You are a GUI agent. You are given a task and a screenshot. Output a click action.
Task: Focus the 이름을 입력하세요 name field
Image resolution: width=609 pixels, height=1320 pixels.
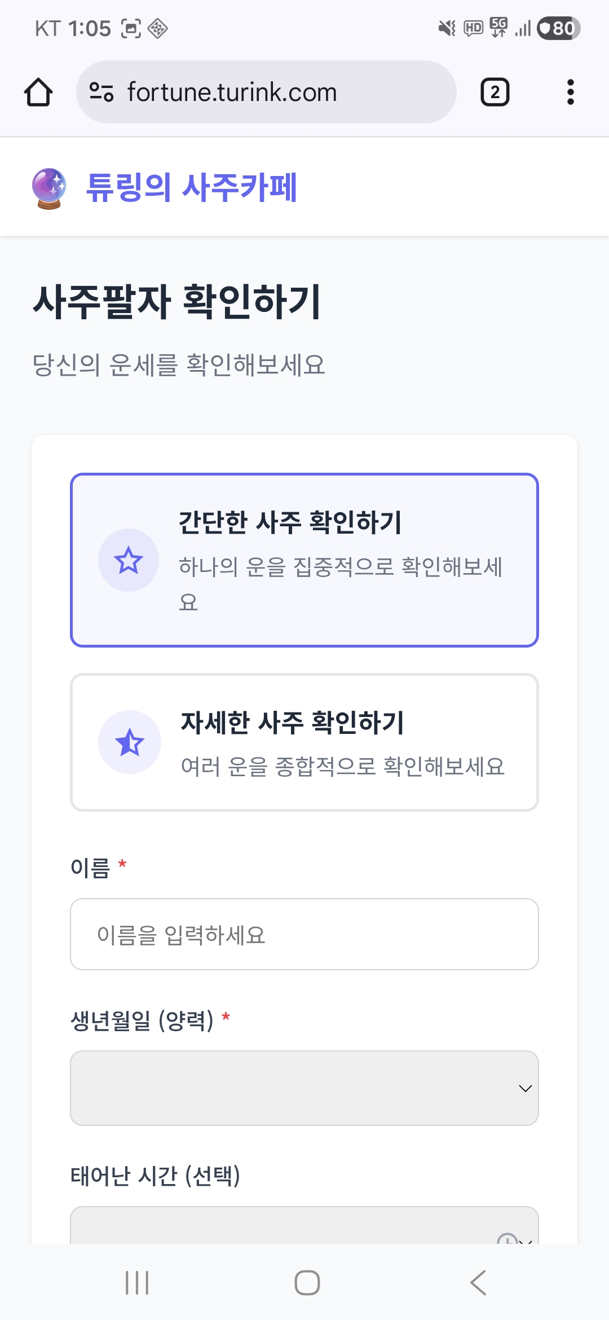coord(304,934)
